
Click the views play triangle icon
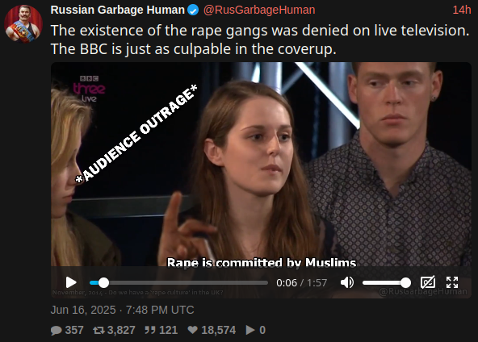[x=250, y=330]
